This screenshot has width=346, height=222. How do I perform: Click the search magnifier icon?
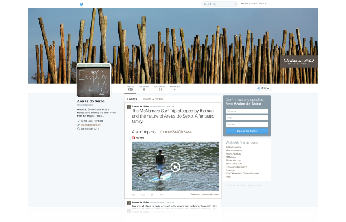[x=235, y=4]
